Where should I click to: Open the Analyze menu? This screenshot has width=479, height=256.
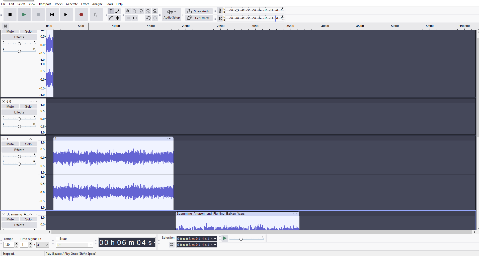pyautogui.click(x=97, y=4)
